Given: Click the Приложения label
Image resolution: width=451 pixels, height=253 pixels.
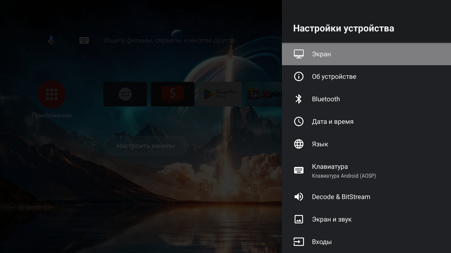Looking at the screenshot, I should [x=52, y=115].
